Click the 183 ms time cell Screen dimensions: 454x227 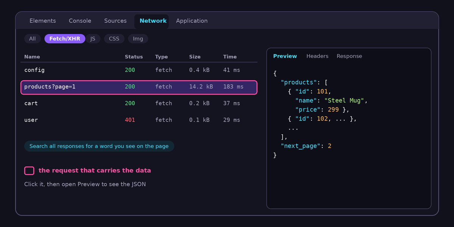pos(233,87)
